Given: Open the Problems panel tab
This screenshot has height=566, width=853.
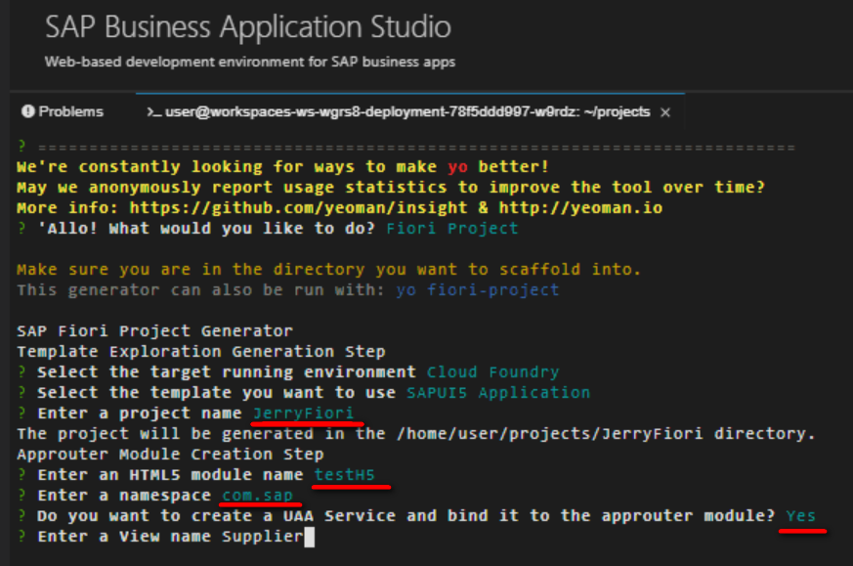Looking at the screenshot, I should (x=63, y=111).
